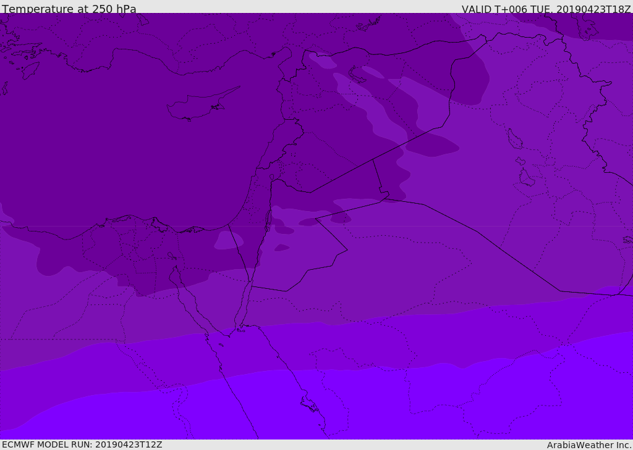Click the 'ECMWF MODEL RUN: 20190423T12Z' label

point(82,444)
